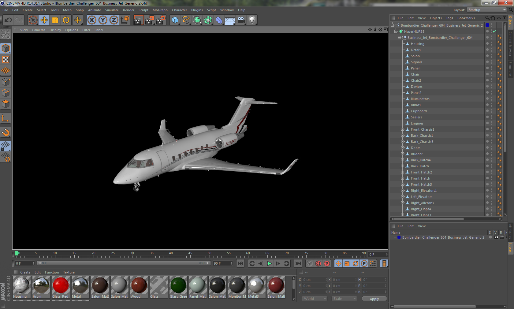This screenshot has height=309, width=514.
Task: Open the HyperNURBS generator icon
Action: (x=197, y=20)
